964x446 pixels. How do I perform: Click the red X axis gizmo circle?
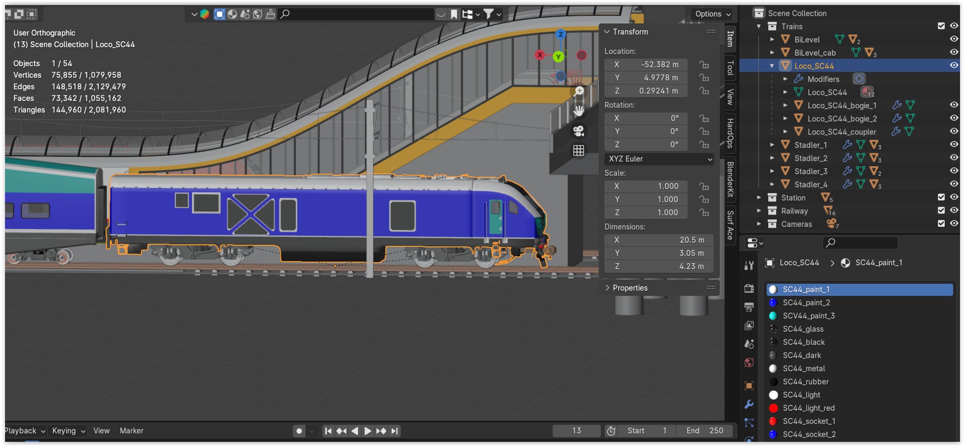[540, 55]
